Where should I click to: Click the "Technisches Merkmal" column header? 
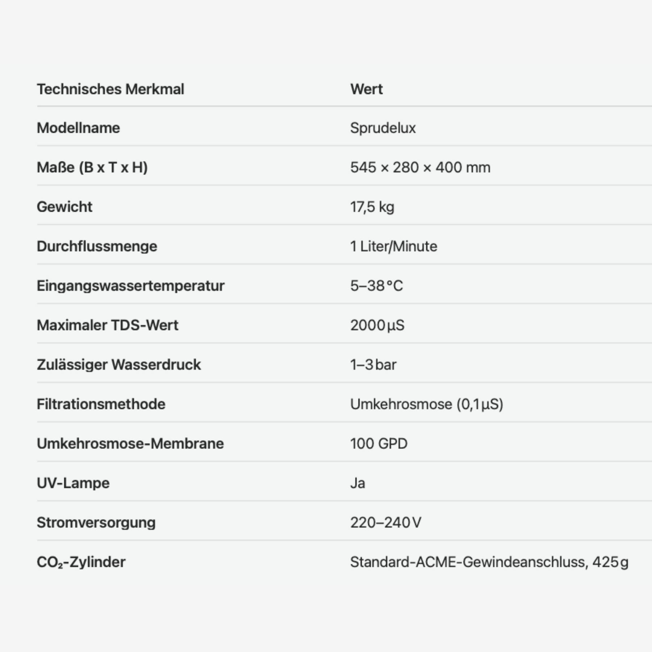click(110, 89)
